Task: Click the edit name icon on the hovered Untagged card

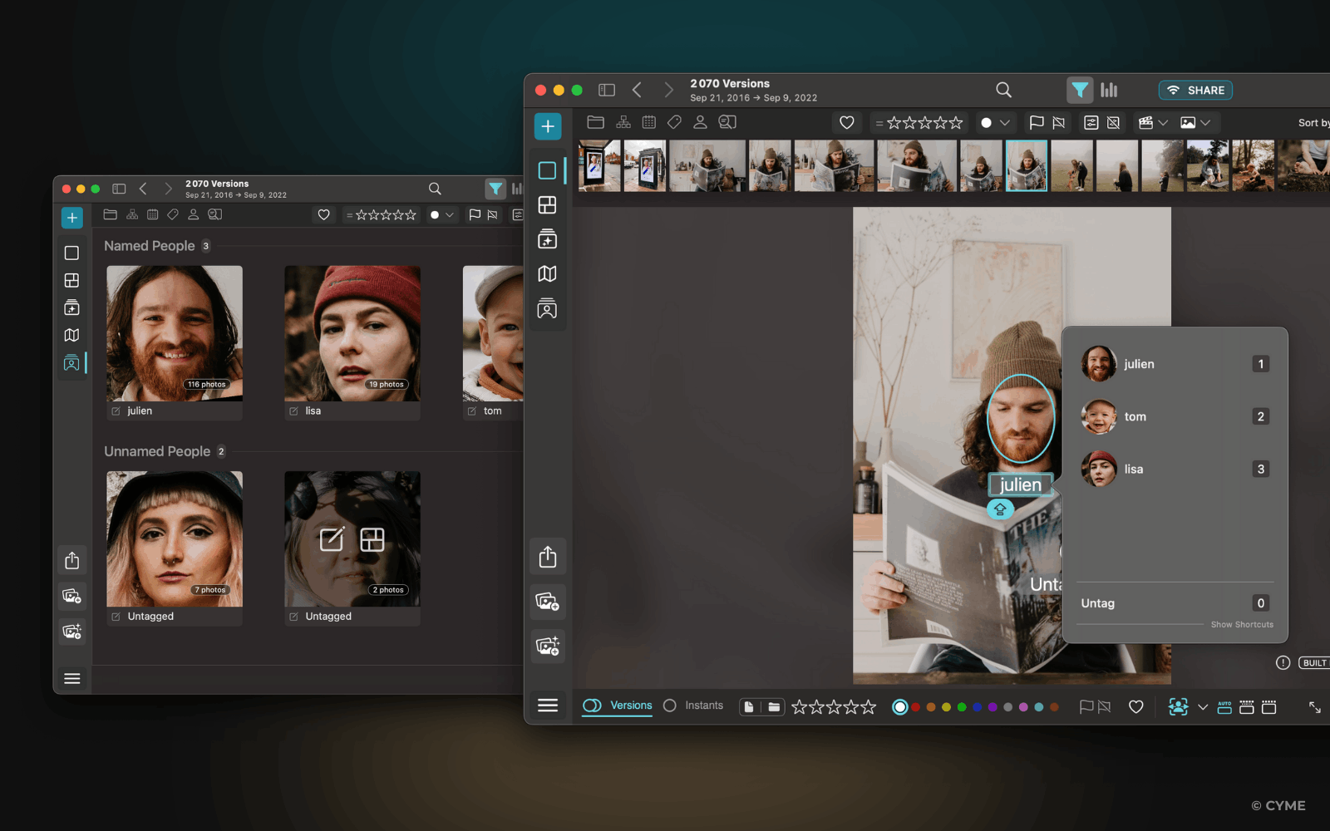Action: click(x=332, y=539)
